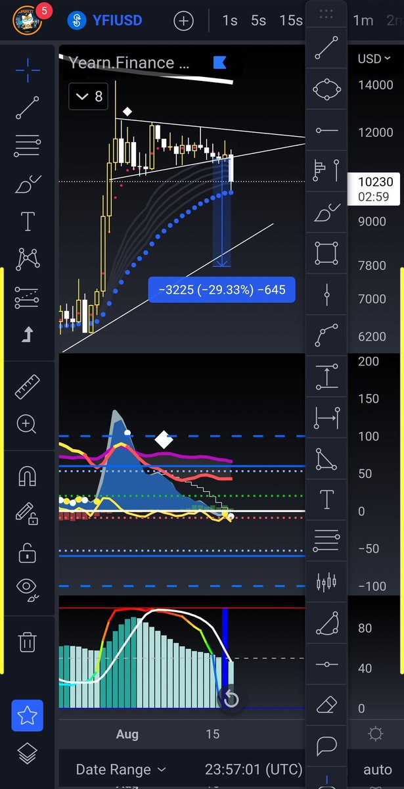The height and width of the screenshot is (789, 404).
Task: Select the text T tool in floating toolbar
Action: click(326, 500)
